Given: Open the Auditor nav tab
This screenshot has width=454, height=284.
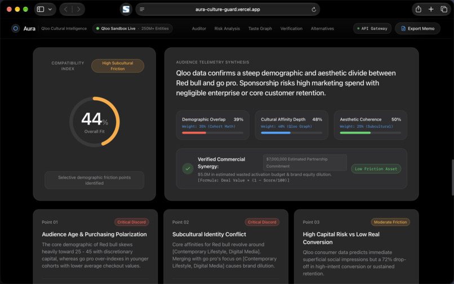Looking at the screenshot, I should click(x=199, y=28).
